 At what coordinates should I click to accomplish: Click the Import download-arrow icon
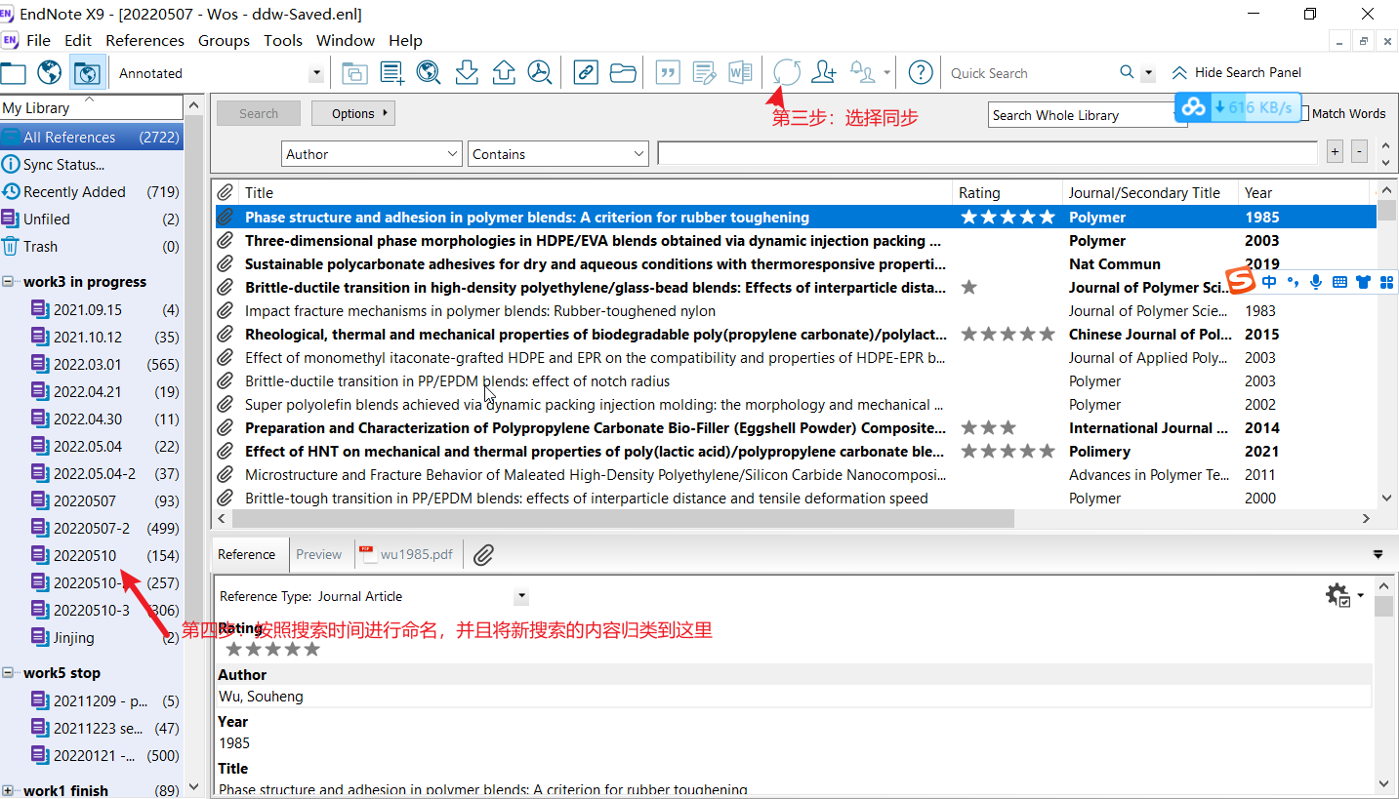pos(467,72)
